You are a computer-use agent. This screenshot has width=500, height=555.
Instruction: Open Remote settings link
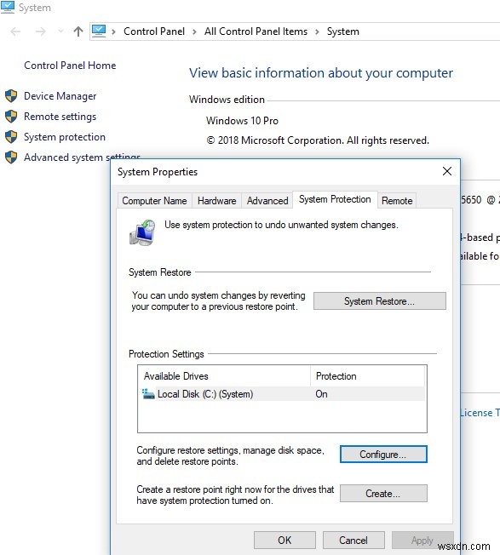coord(60,117)
